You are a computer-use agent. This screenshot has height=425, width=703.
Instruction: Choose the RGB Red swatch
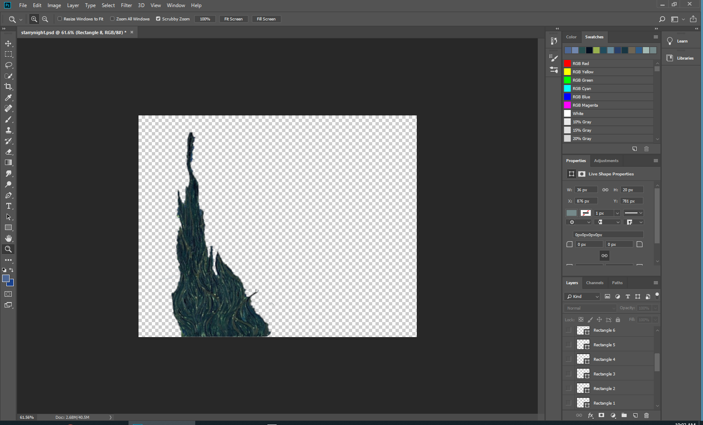567,63
